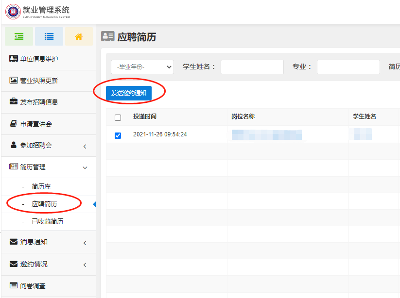Select the 应聘简历 submenu item
The image size is (400, 298).
pos(44,204)
